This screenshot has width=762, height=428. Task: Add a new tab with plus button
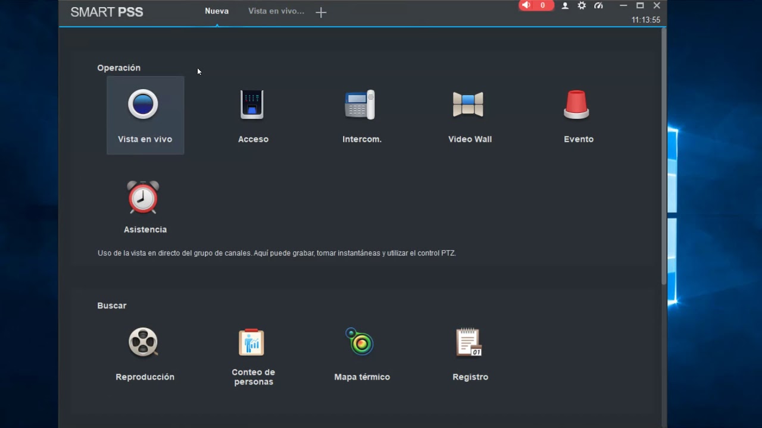321,12
